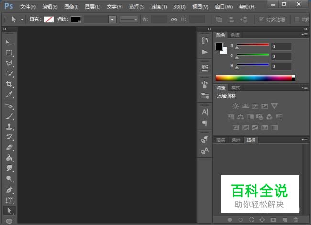Image resolution: width=311 pixels, height=225 pixels.
Task: Toggle the link width and height icon
Action: pyautogui.click(x=174, y=20)
